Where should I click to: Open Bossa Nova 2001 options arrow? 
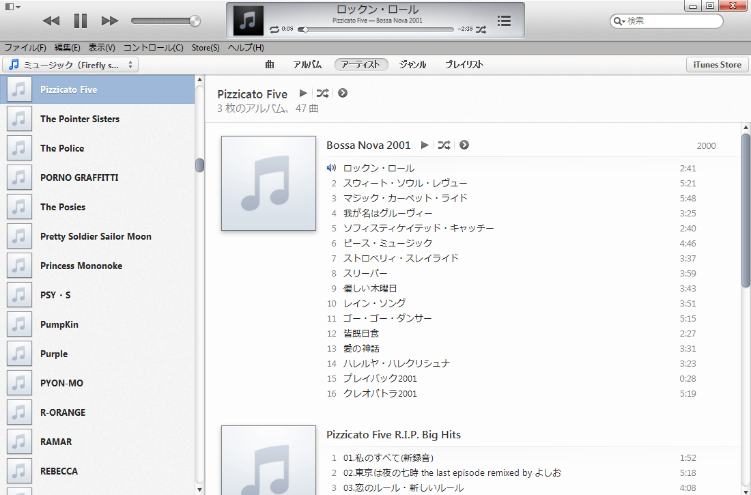(464, 145)
